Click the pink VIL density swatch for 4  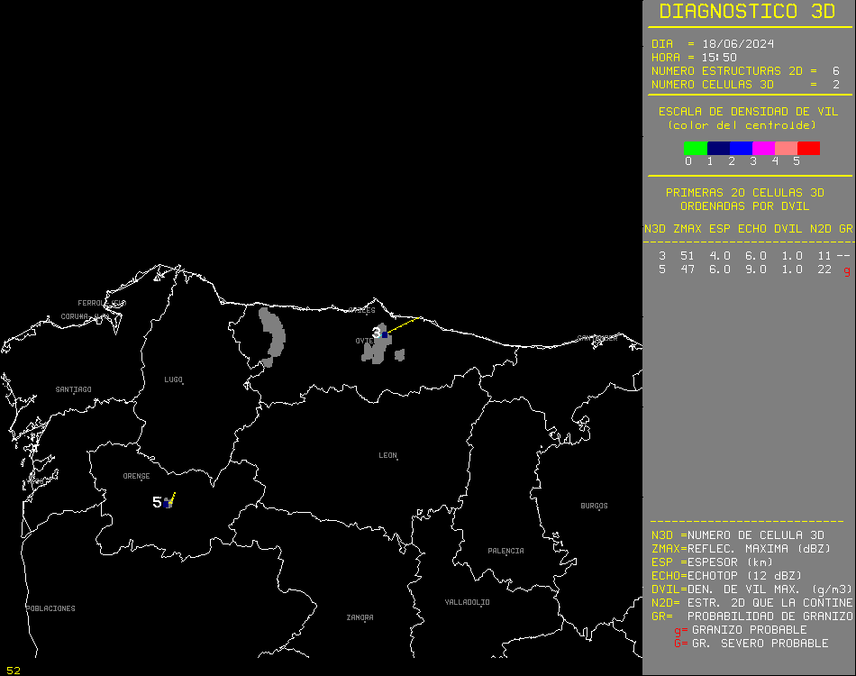[x=786, y=149]
